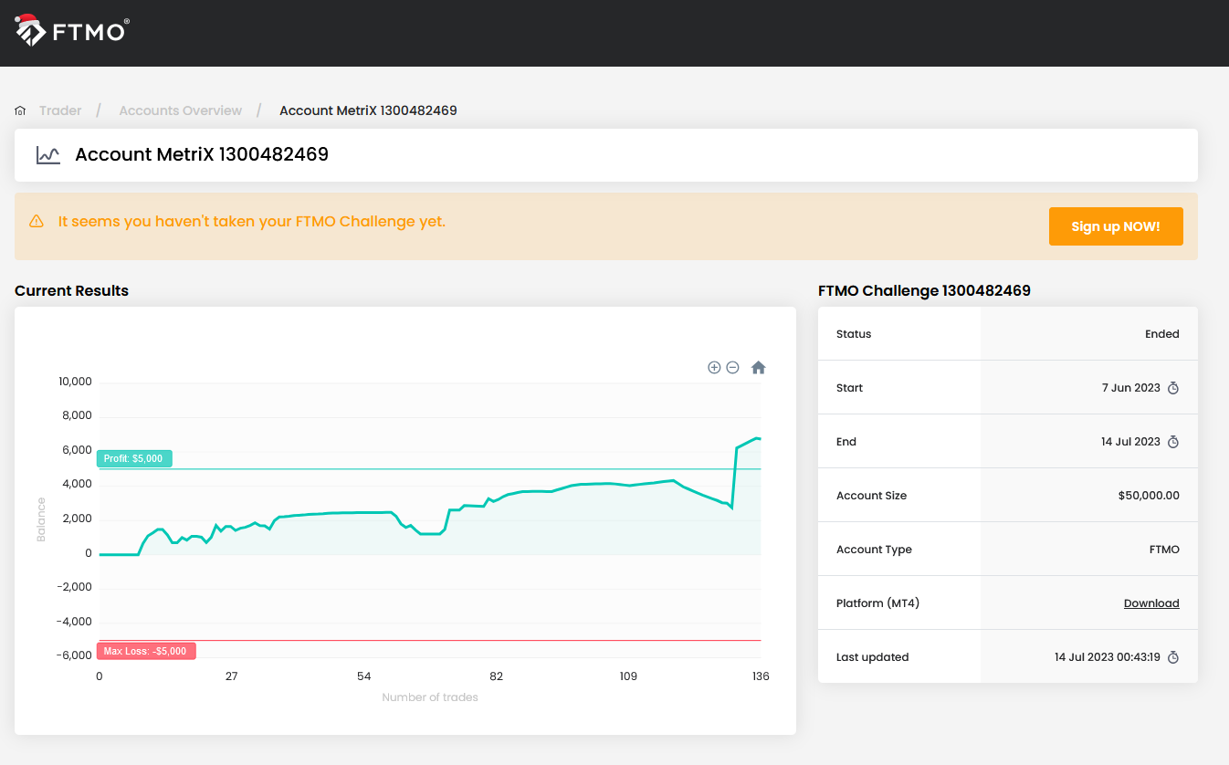Click the Platform (MT4) row label
Screen dimensions: 1229x765
coord(877,603)
